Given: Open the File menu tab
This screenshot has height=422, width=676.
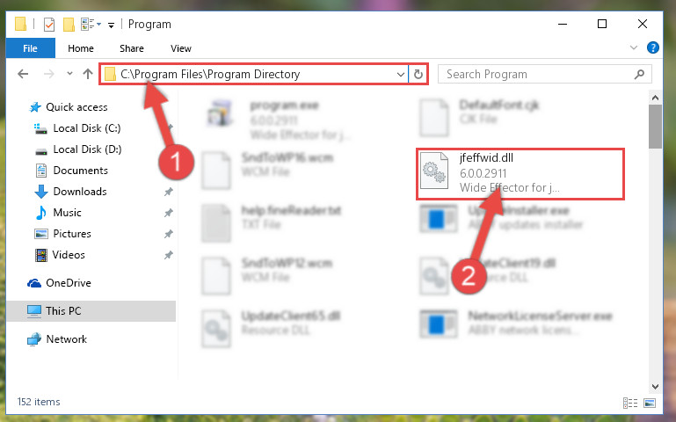Looking at the screenshot, I should tap(30, 48).
